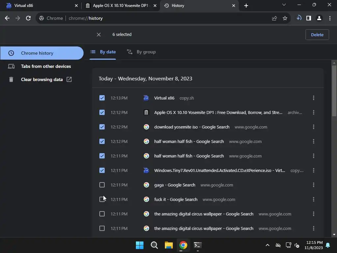Open more actions for Virtual x86 entry

(314, 98)
